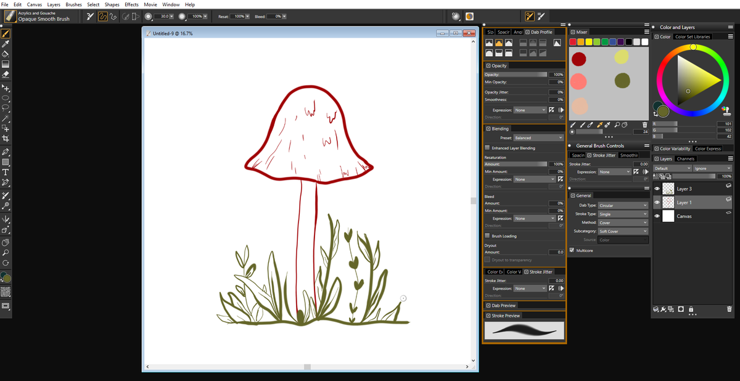Screen dimensions: 740x381
Task: Open the layer composite method Default dropdown
Action: [x=672, y=168]
